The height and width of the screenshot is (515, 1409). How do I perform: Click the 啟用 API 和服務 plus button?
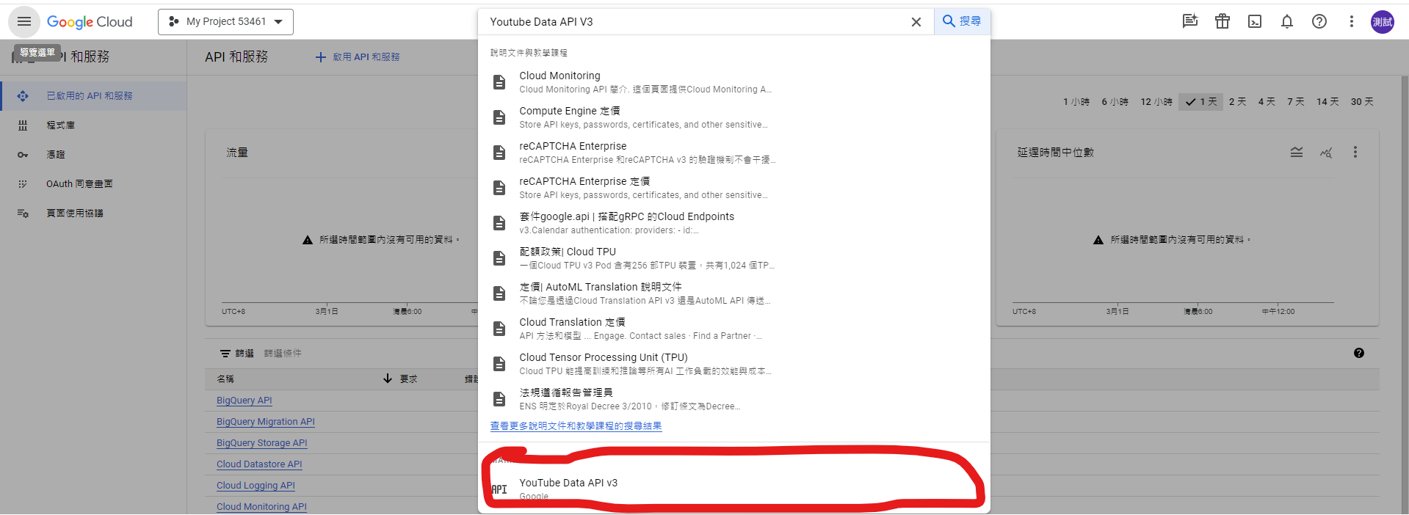point(358,57)
